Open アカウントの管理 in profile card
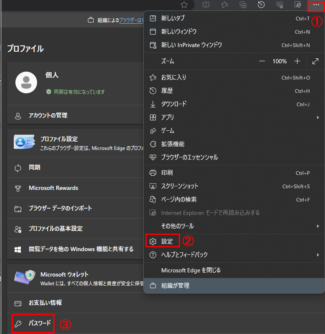Viewport: 325px width, 334px height. click(x=48, y=115)
